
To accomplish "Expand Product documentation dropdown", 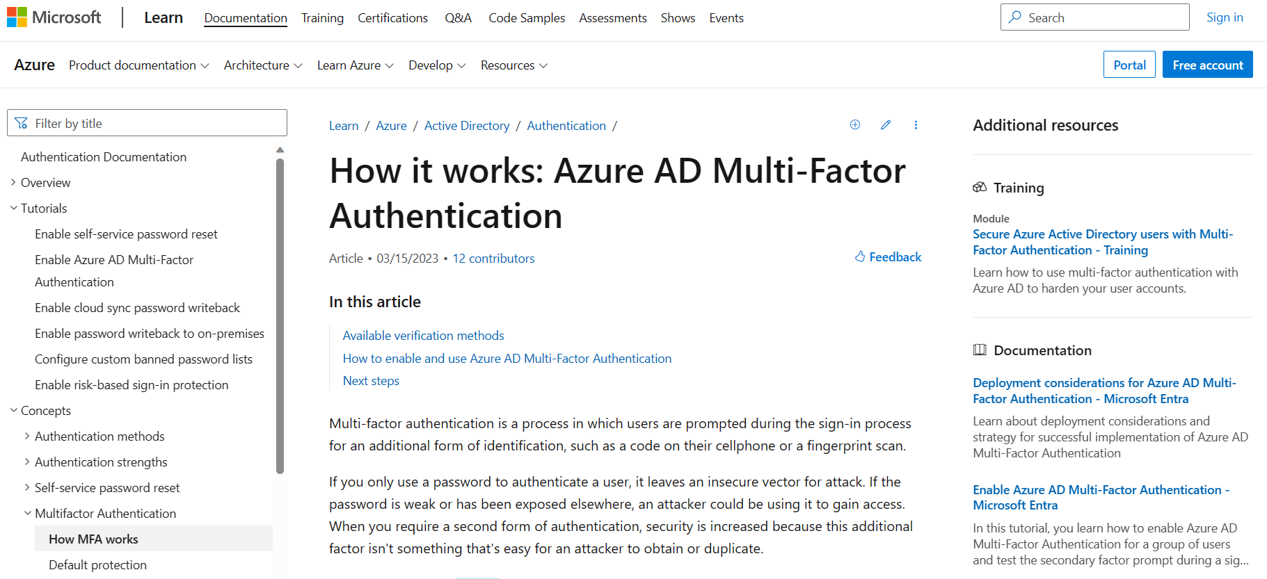I will point(139,65).
